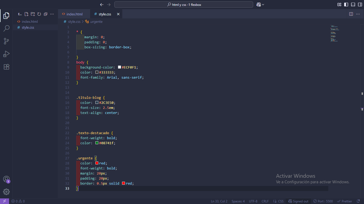The height and width of the screenshot is (204, 364).
Task: Change line ending via CRLF
Action: click(x=265, y=201)
